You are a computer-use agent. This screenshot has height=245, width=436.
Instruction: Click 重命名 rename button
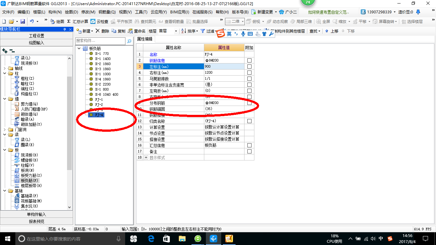[137, 31]
